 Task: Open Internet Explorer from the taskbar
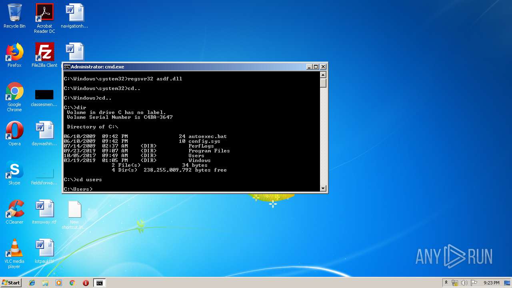tap(32, 283)
